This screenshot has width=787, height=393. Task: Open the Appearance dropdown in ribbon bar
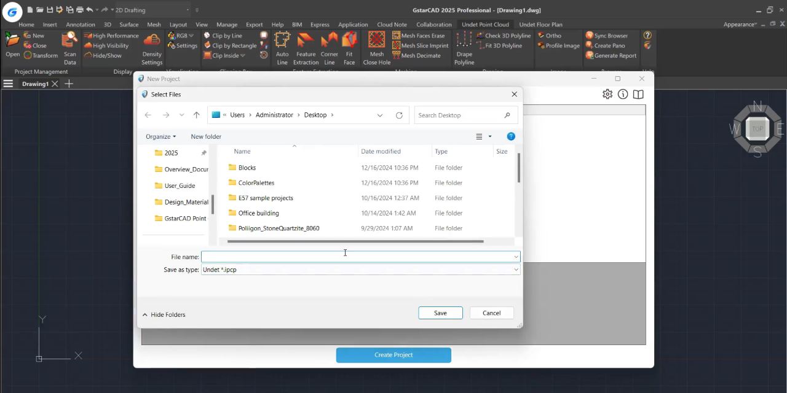click(x=740, y=25)
